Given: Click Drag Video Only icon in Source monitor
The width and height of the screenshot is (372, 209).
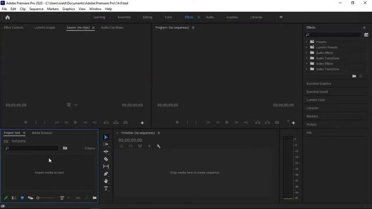Looking at the screenshot, I should (69, 105).
